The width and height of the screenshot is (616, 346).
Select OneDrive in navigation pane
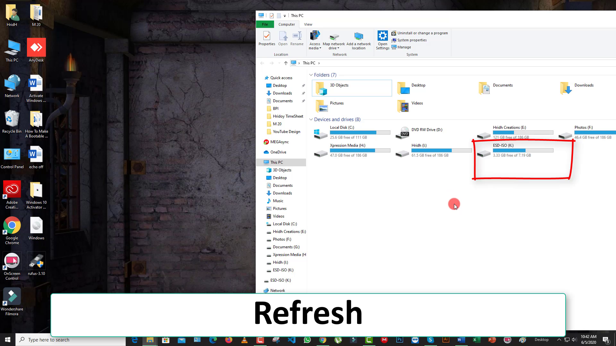point(278,152)
